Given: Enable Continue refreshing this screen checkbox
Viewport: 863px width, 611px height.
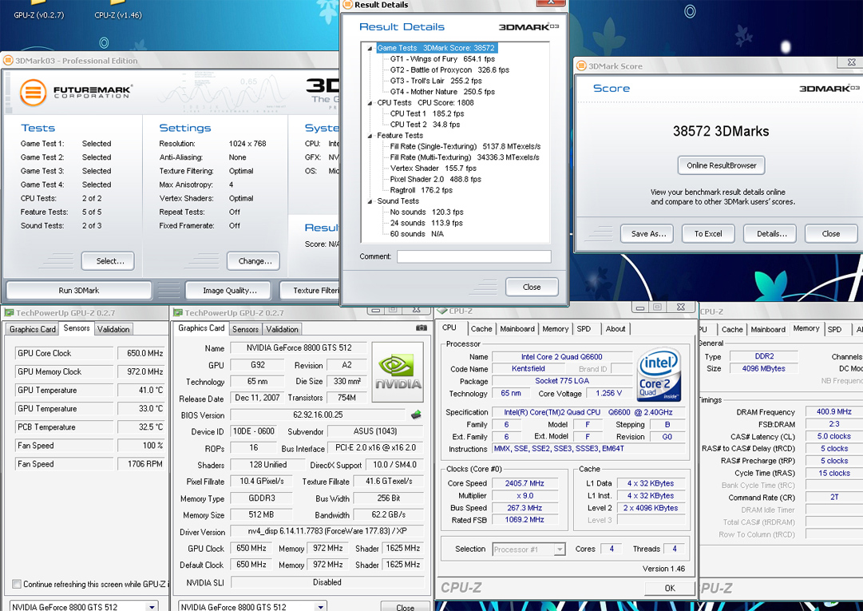Looking at the screenshot, I should (17, 584).
